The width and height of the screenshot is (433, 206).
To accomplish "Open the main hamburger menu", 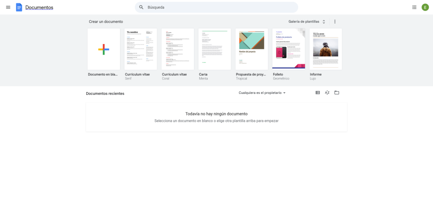I will tap(8, 7).
